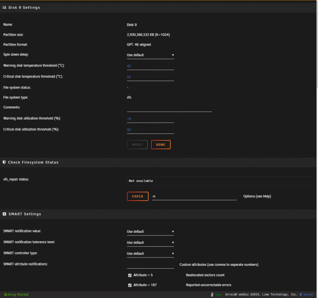Viewport: 318px width, 298px height.
Task: Expand the SMART notification tolerance level dropdown
Action: [150, 243]
